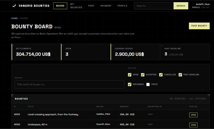The width and height of the screenshot is (214, 129).
Task: Open the small Profile link under the wallet address
Action: tap(196, 7)
